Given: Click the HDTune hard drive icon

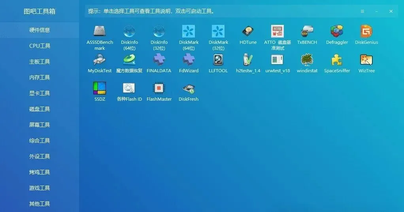Looking at the screenshot, I should pyautogui.click(x=248, y=32).
